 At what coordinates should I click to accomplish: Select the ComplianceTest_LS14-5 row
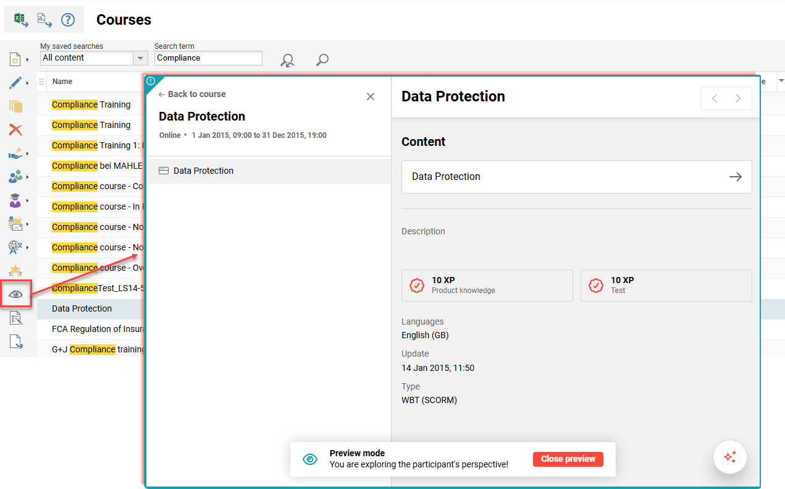[x=98, y=288]
